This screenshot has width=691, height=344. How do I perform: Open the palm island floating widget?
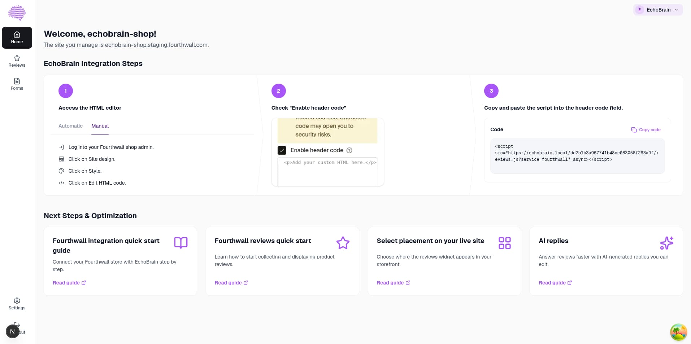click(678, 332)
